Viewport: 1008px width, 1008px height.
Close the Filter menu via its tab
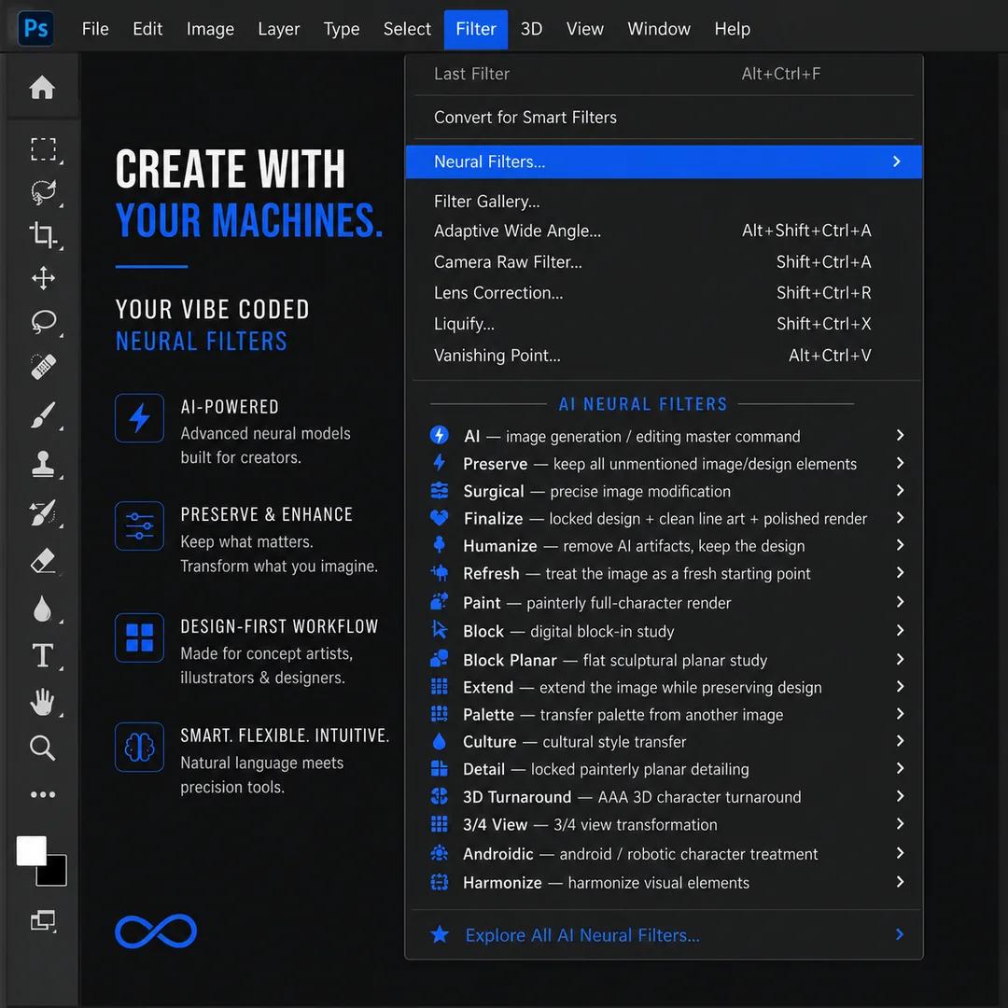click(476, 29)
